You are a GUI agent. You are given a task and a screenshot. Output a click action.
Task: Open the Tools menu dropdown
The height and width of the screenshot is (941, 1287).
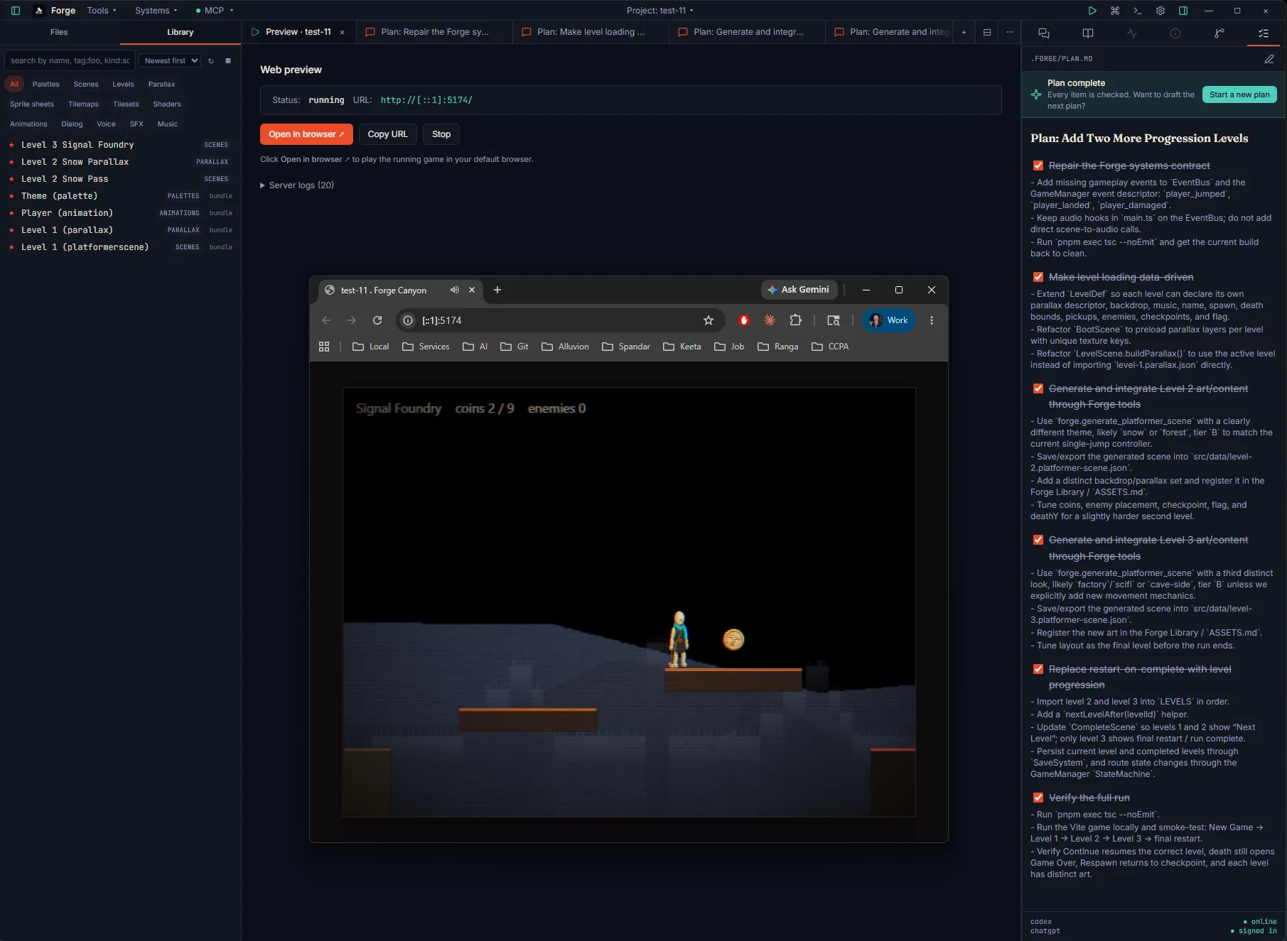(x=102, y=11)
